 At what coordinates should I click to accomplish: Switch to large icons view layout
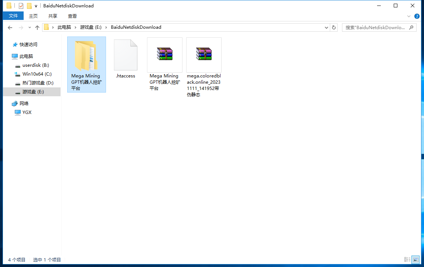point(416,260)
